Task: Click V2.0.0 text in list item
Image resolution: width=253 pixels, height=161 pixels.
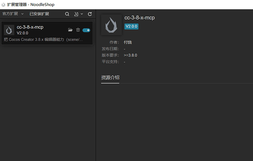Action: click(22, 33)
